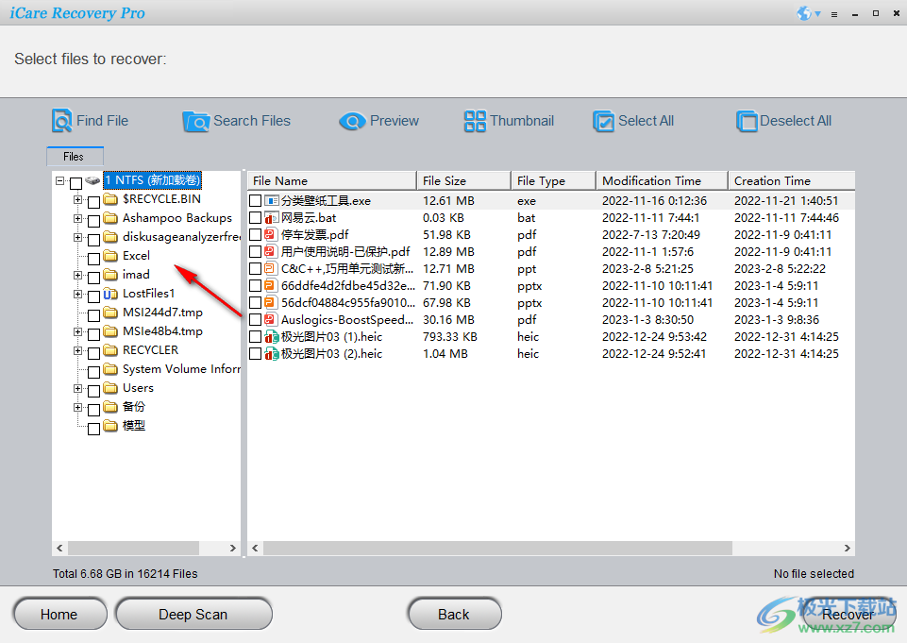This screenshot has width=907, height=643.
Task: Sort by the Modification Time column header
Action: click(661, 180)
